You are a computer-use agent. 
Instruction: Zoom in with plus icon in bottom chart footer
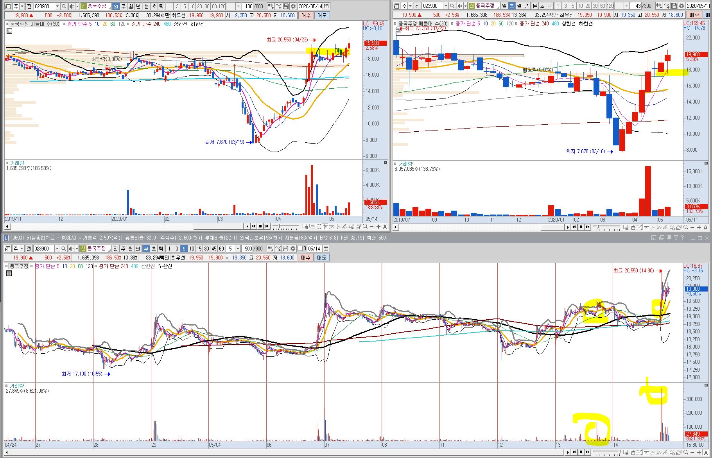click(x=699, y=452)
